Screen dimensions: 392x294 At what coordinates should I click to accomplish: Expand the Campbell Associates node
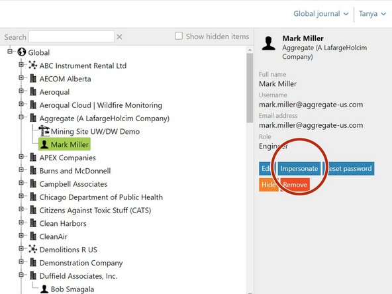(21, 183)
